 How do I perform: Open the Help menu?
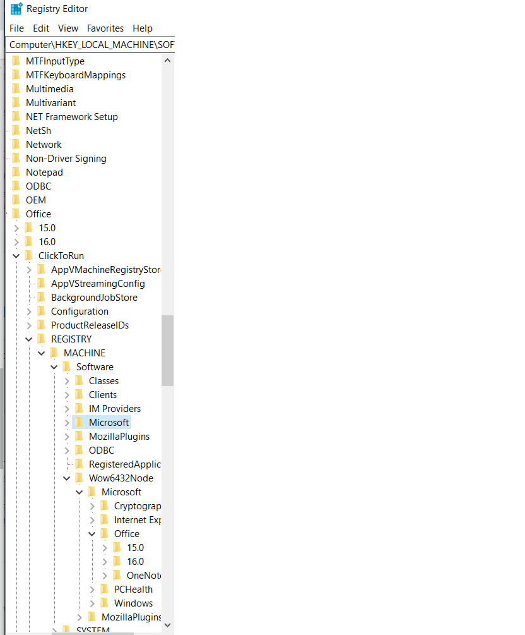click(143, 28)
